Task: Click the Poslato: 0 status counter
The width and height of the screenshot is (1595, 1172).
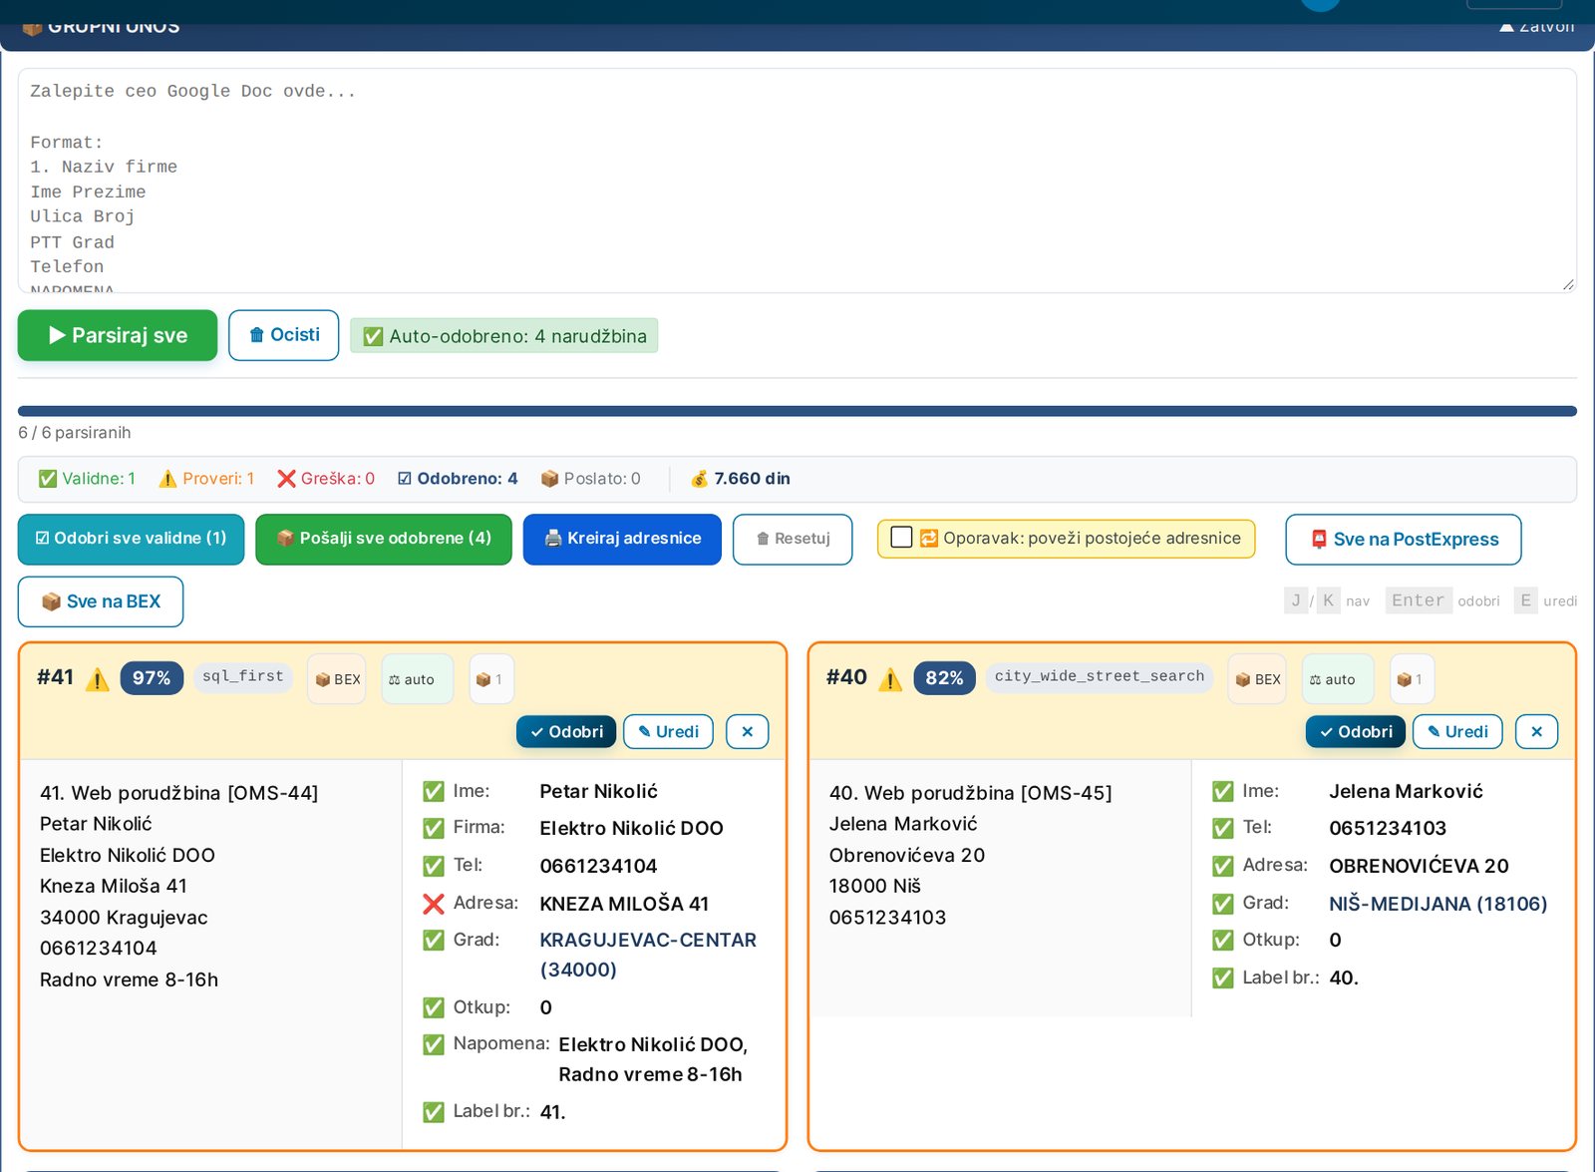Action: point(590,479)
